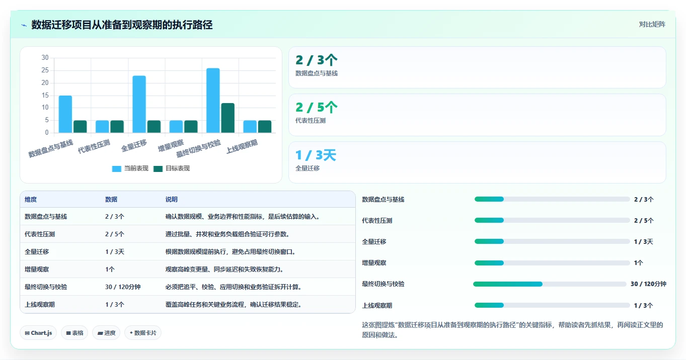686x360 pixels.
Task: Click the Chart.js tag chip
Action: point(38,333)
